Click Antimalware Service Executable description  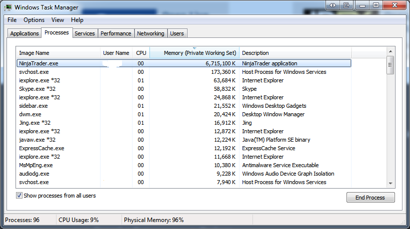click(280, 165)
